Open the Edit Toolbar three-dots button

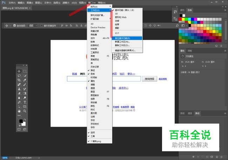[x=19, y=116]
